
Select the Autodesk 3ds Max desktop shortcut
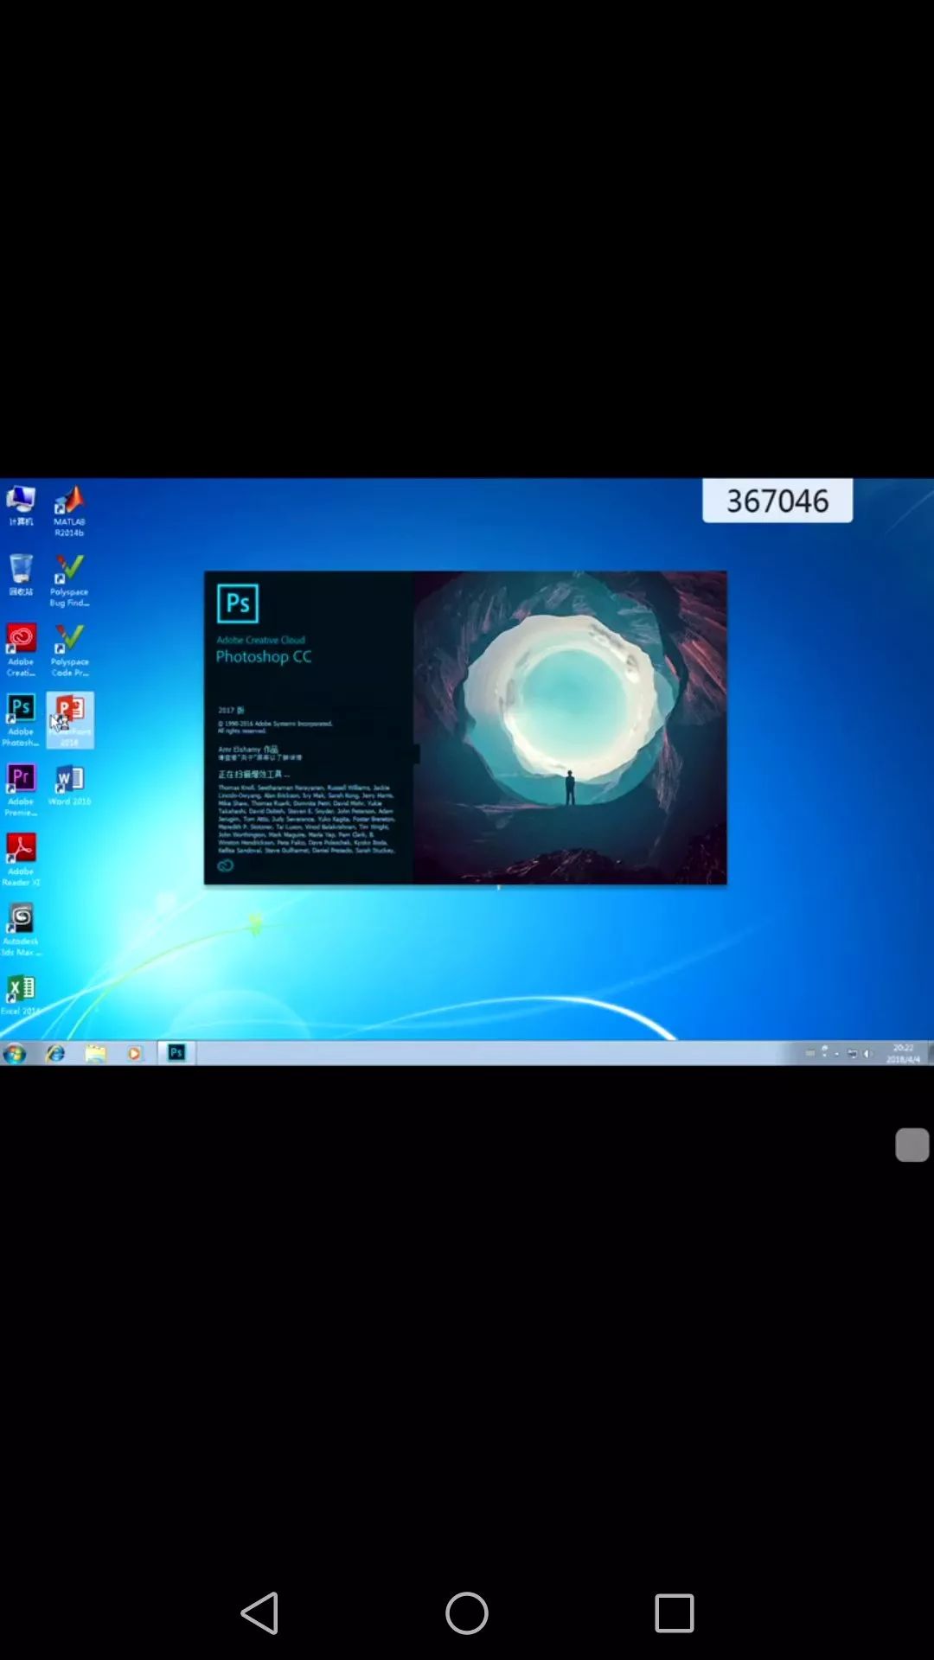click(x=21, y=930)
